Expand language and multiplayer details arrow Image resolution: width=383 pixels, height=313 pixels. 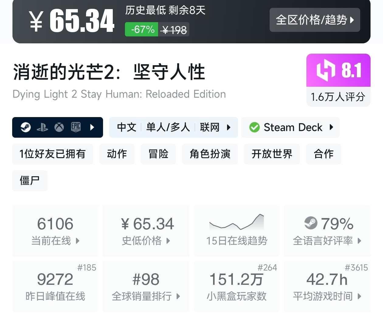coord(229,127)
